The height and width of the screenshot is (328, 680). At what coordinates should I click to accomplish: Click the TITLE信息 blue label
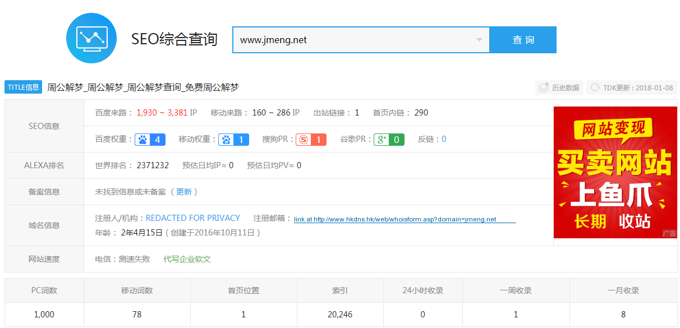click(24, 87)
